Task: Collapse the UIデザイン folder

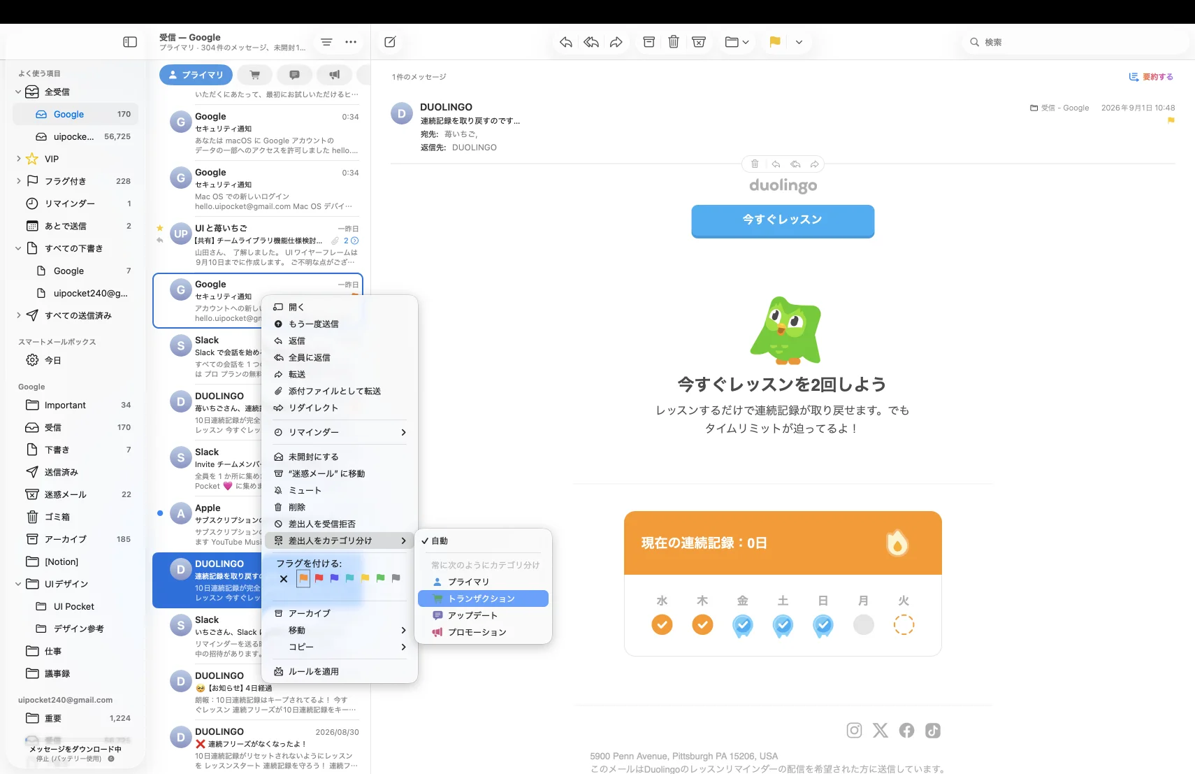Action: click(18, 584)
